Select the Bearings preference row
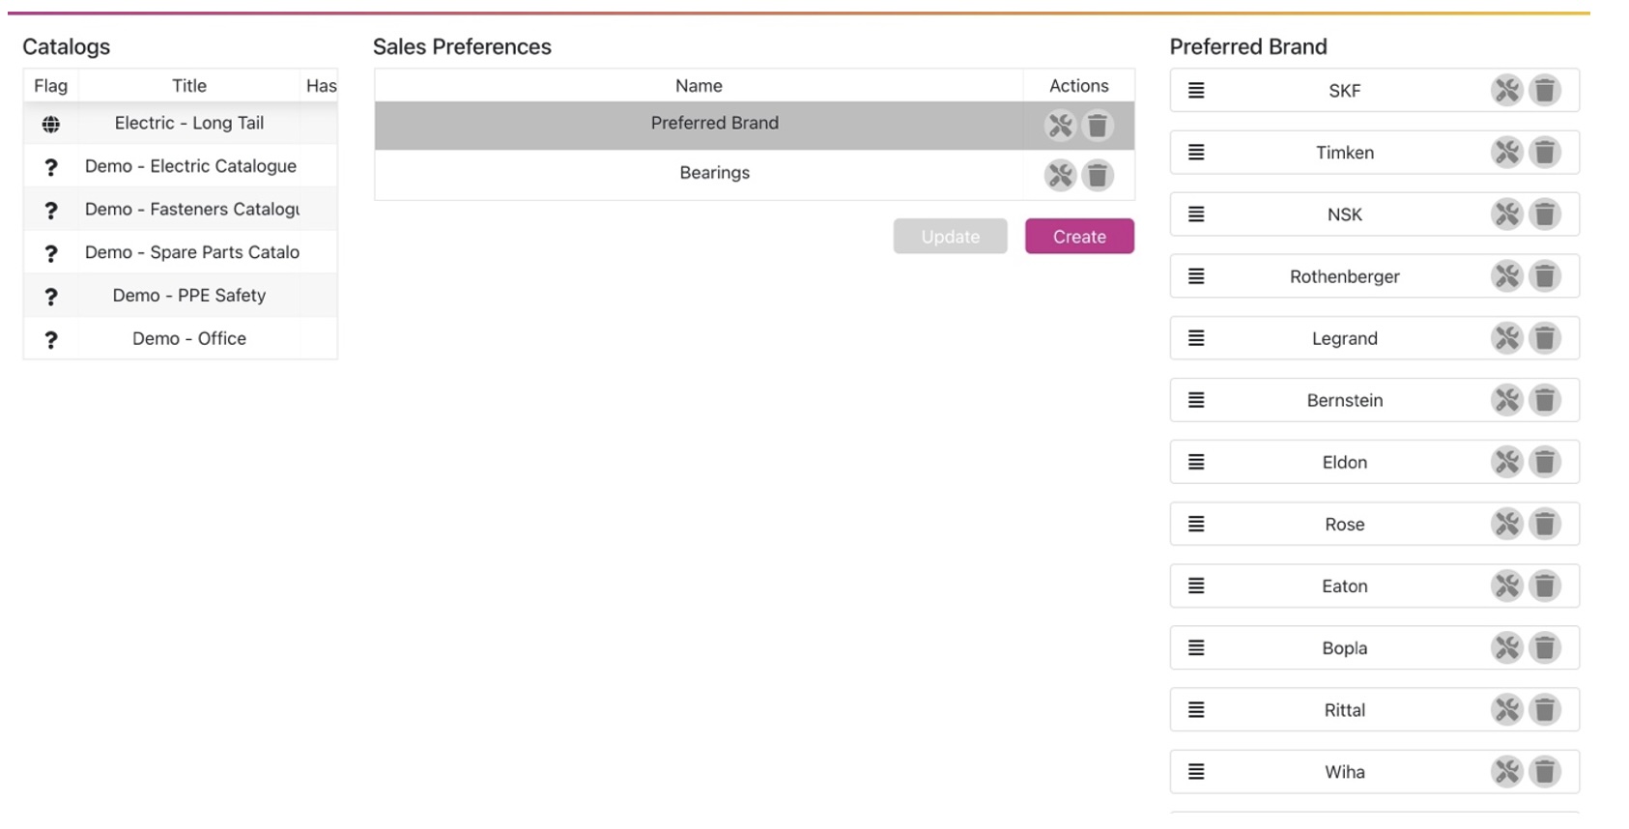Viewport: 1629px width, 829px height. click(755, 175)
